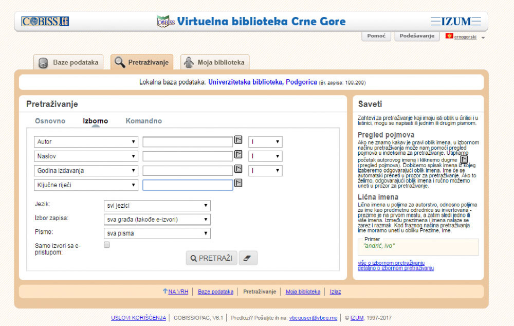The image size is (514, 326).
Task: Click the COBISS.CG logo
Action: click(x=45, y=22)
